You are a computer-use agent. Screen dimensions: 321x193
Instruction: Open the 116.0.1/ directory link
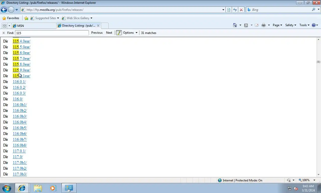(x=19, y=82)
